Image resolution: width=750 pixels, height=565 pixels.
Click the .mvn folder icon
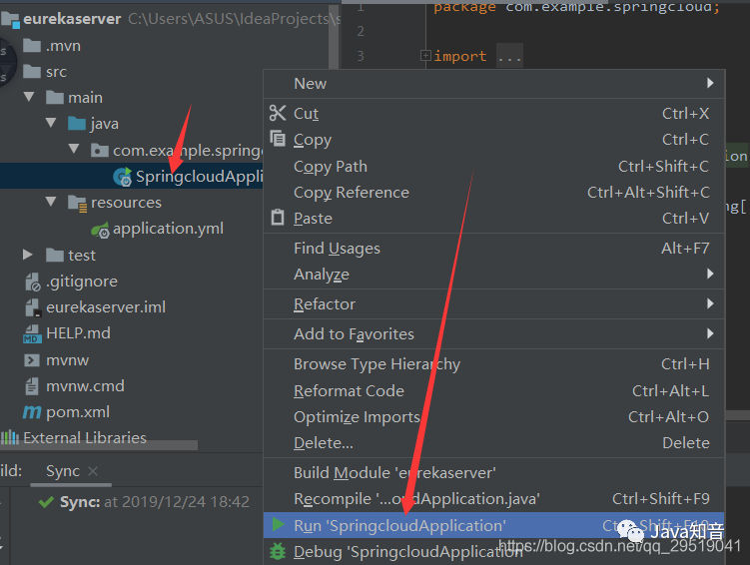32,45
